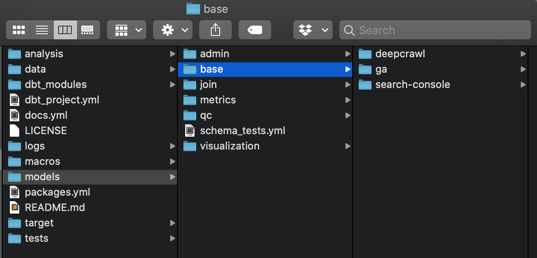Switch to list view mode
This screenshot has height=258, width=537.
(x=42, y=30)
